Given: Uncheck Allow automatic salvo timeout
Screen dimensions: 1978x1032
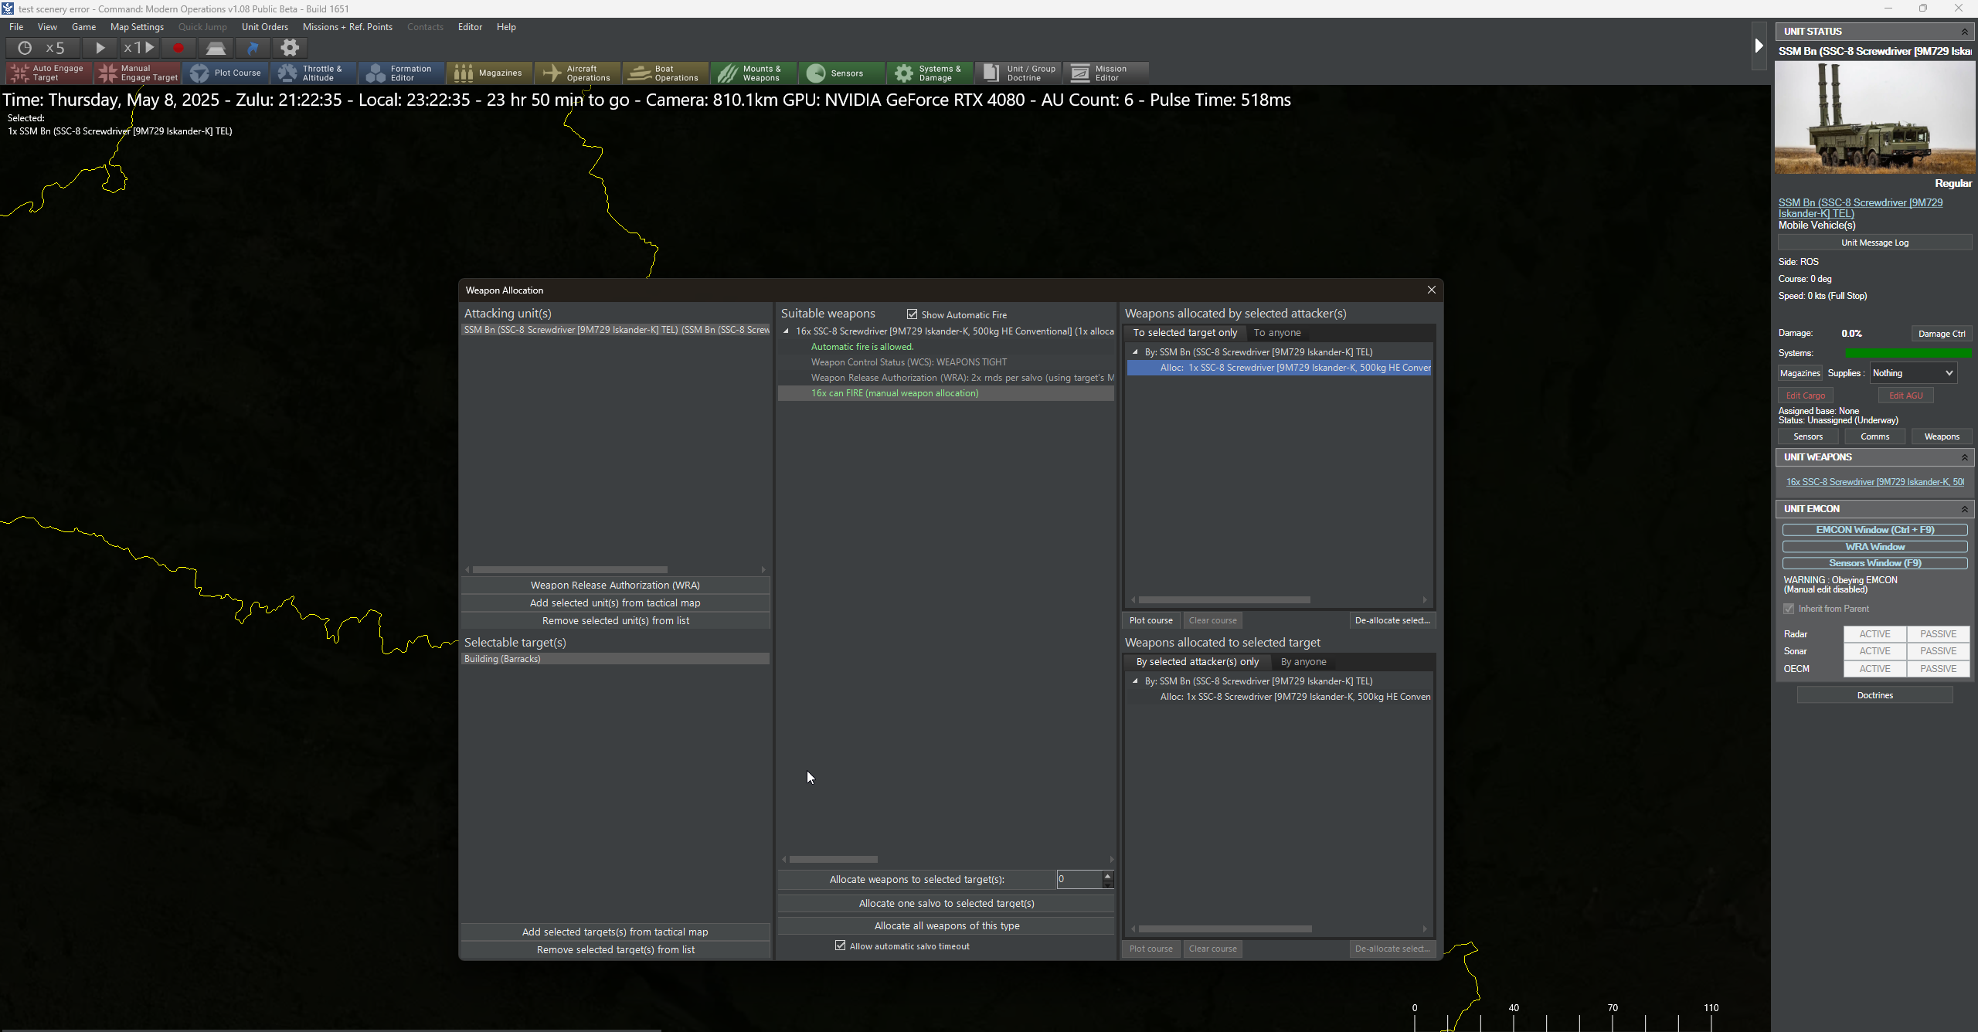Looking at the screenshot, I should [x=840, y=945].
